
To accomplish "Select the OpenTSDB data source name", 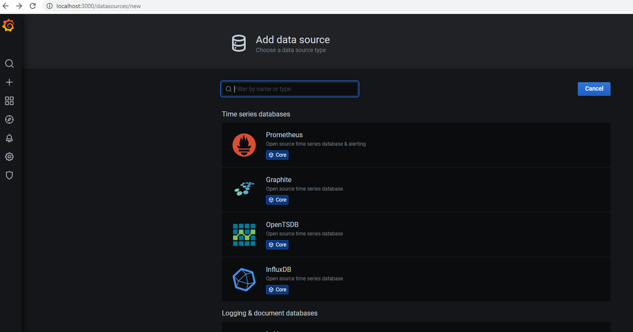I will (x=282, y=224).
